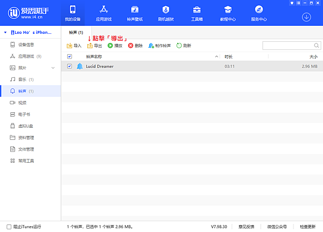Open the 应用游戏 top navigation section
The height and width of the screenshot is (232, 323).
coord(103,13)
